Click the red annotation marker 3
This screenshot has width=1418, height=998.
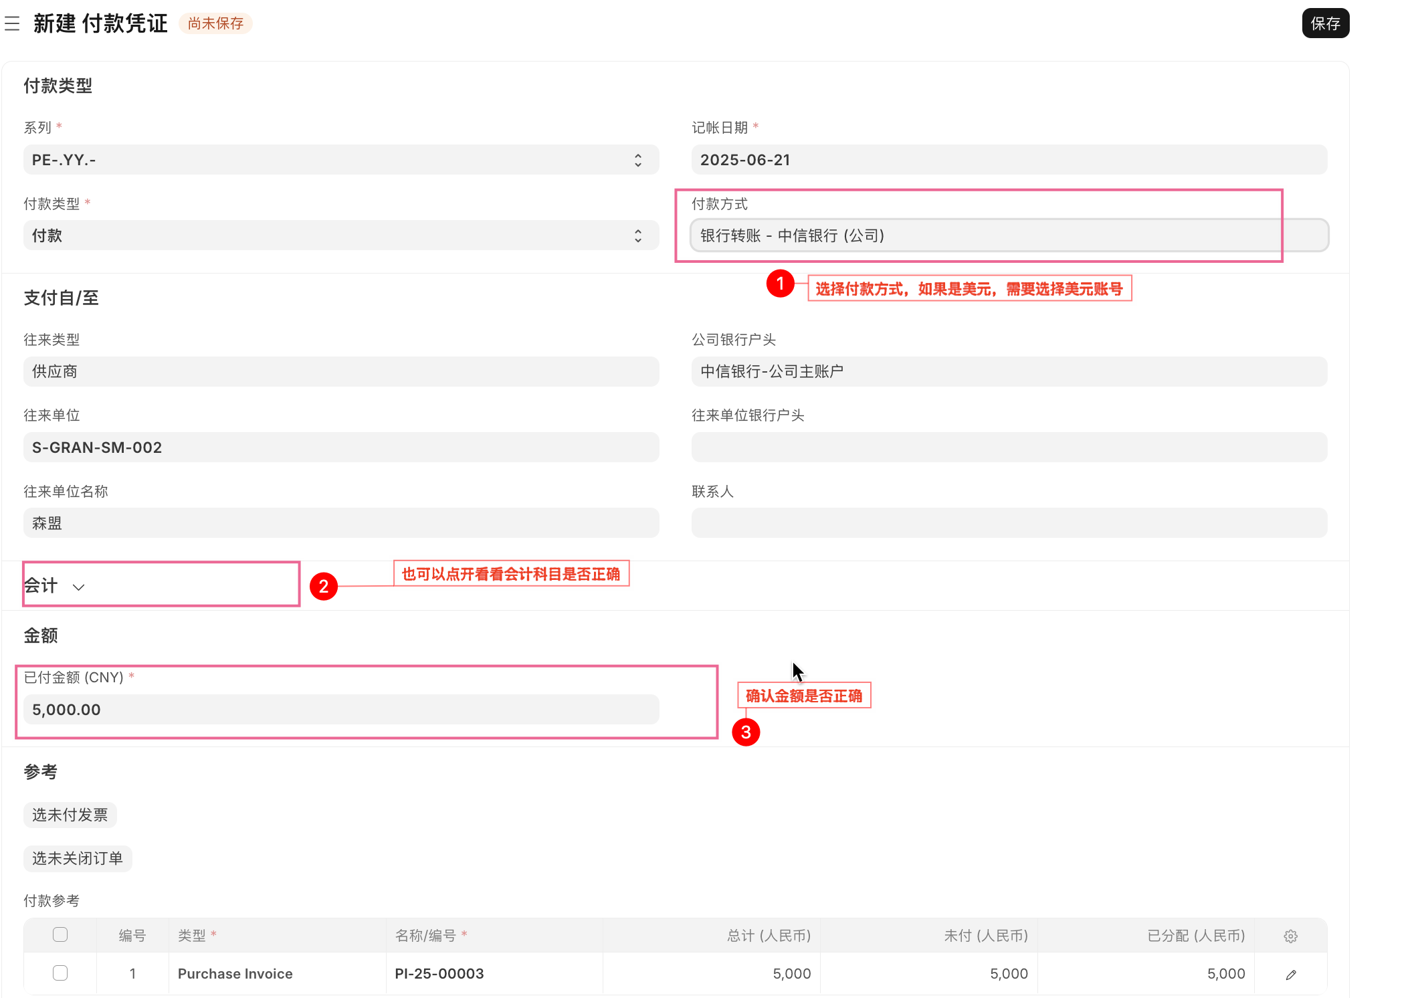tap(746, 732)
